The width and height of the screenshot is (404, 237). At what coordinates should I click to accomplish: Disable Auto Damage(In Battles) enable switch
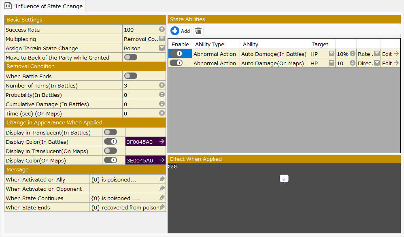click(176, 53)
